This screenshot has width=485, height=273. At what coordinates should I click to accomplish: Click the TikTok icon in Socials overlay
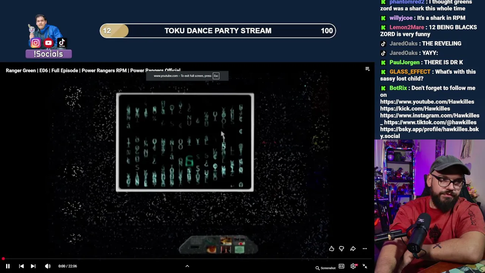coord(62,42)
